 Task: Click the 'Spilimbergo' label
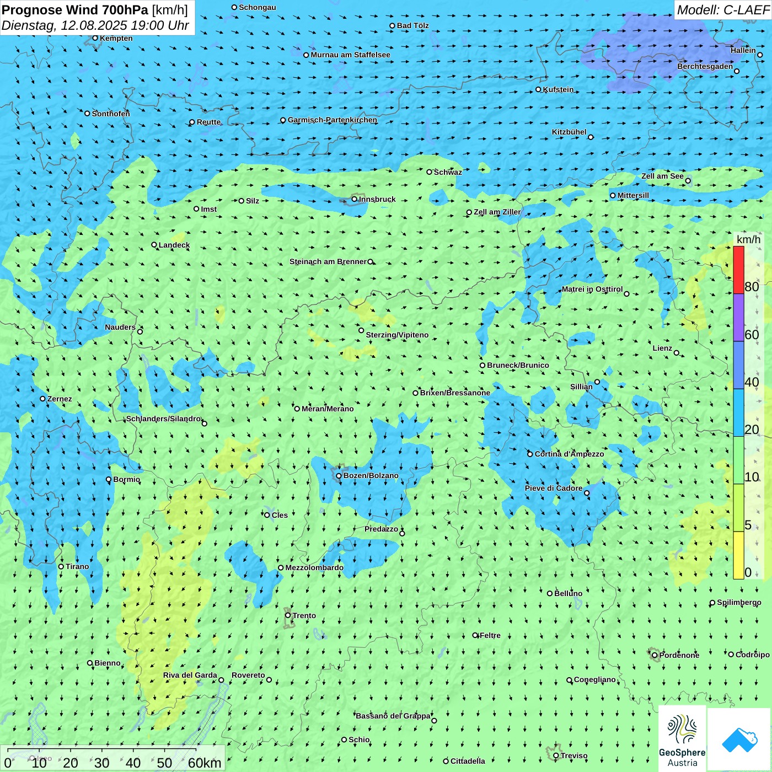coord(739,603)
